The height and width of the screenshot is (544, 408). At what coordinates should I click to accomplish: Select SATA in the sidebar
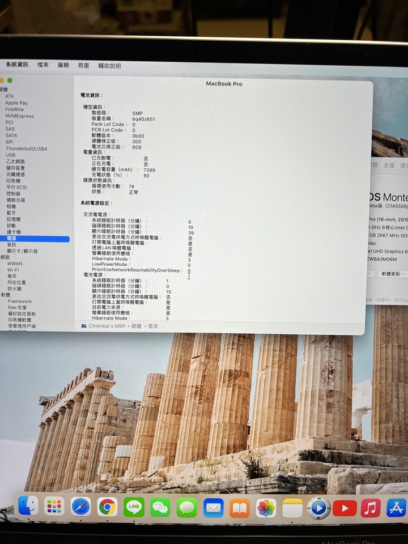coord(11,135)
